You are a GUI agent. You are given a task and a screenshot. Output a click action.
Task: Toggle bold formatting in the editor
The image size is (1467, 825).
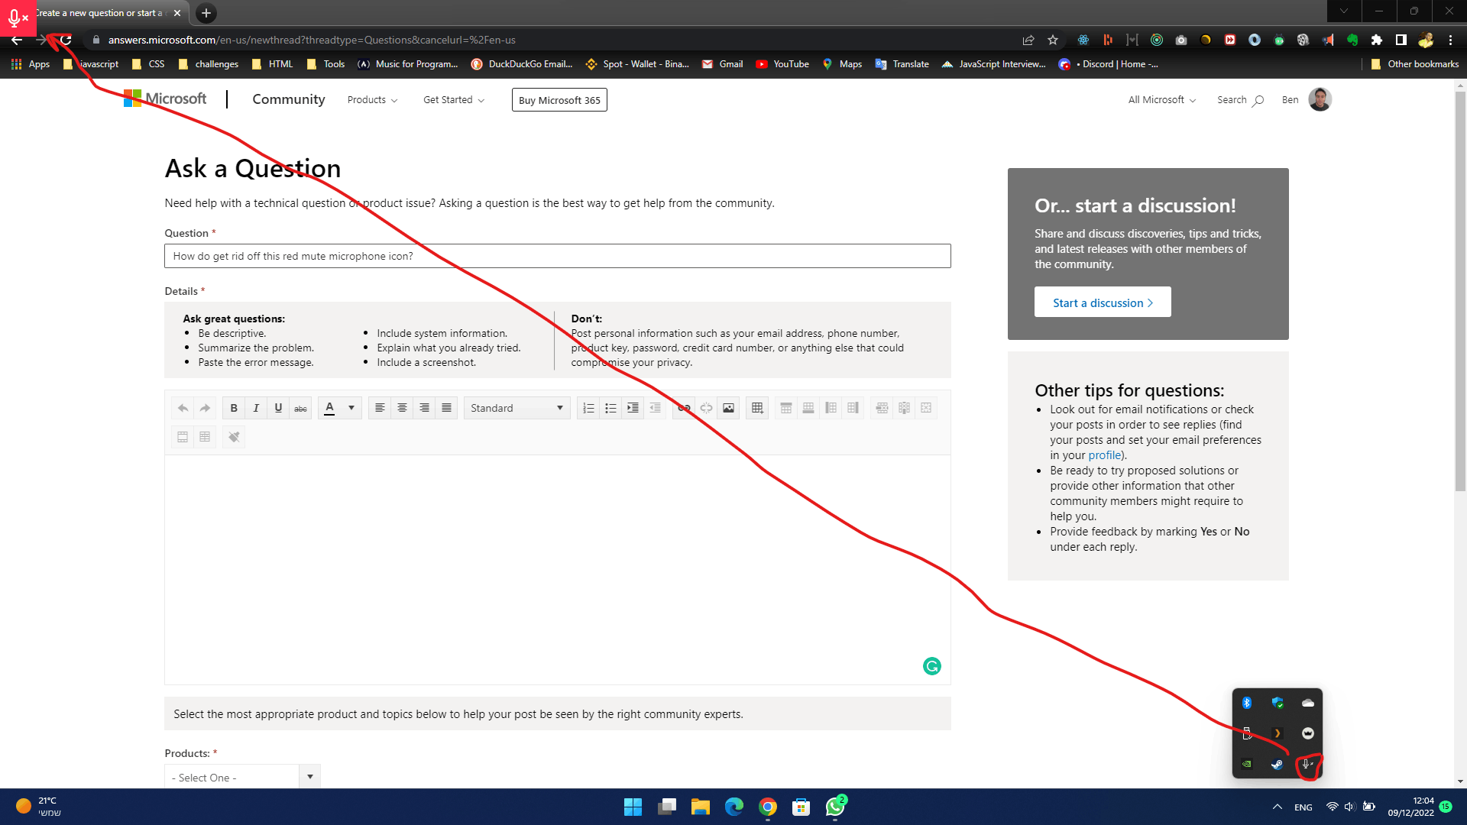234,408
